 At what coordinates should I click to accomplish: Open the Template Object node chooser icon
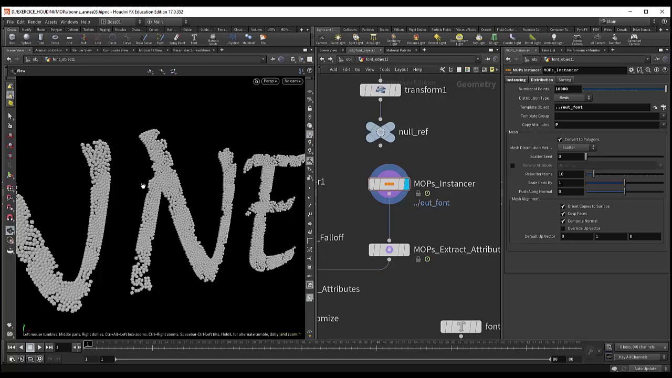point(663,107)
